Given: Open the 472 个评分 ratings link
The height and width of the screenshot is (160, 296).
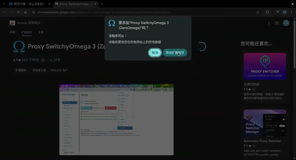Looking at the screenshot, I should coord(31,60).
